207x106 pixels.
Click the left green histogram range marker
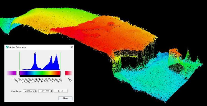(19, 61)
